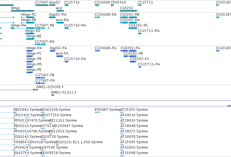This screenshot has width=231, height=157.
Task: Click EST AT28048.5prime
Action: pos(122,129)
